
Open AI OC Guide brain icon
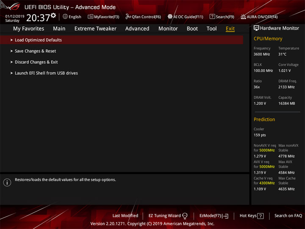point(170,17)
